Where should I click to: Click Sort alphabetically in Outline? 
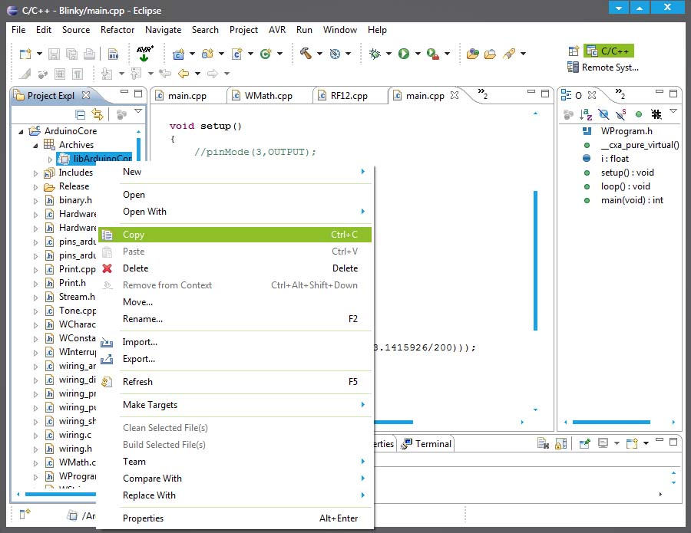[586, 114]
